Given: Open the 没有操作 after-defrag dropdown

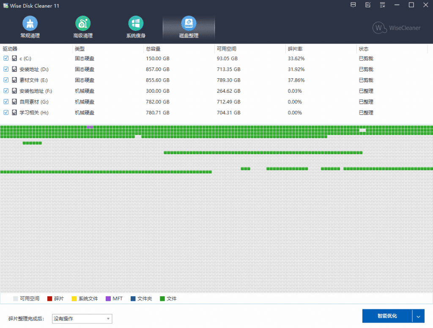Looking at the screenshot, I should coord(82,319).
